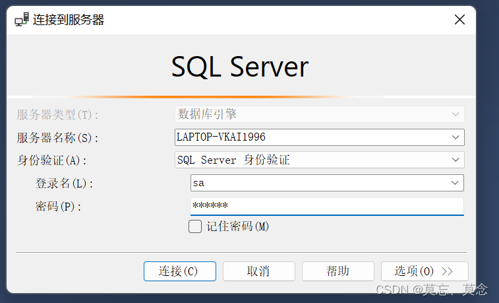Select the SQL Server 身份验证 combo box text
The height and width of the screenshot is (303, 499).
coord(233,160)
